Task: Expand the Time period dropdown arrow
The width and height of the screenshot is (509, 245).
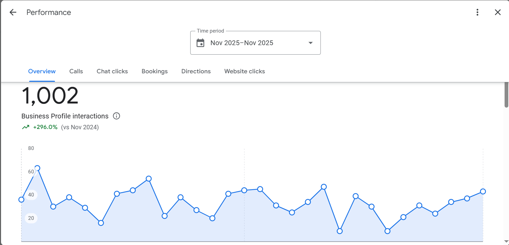Action: click(x=310, y=43)
